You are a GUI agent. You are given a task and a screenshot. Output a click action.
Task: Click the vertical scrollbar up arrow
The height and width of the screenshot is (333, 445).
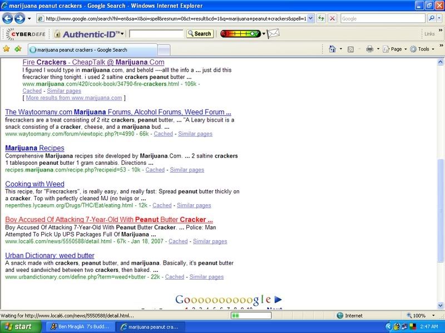coord(440,62)
